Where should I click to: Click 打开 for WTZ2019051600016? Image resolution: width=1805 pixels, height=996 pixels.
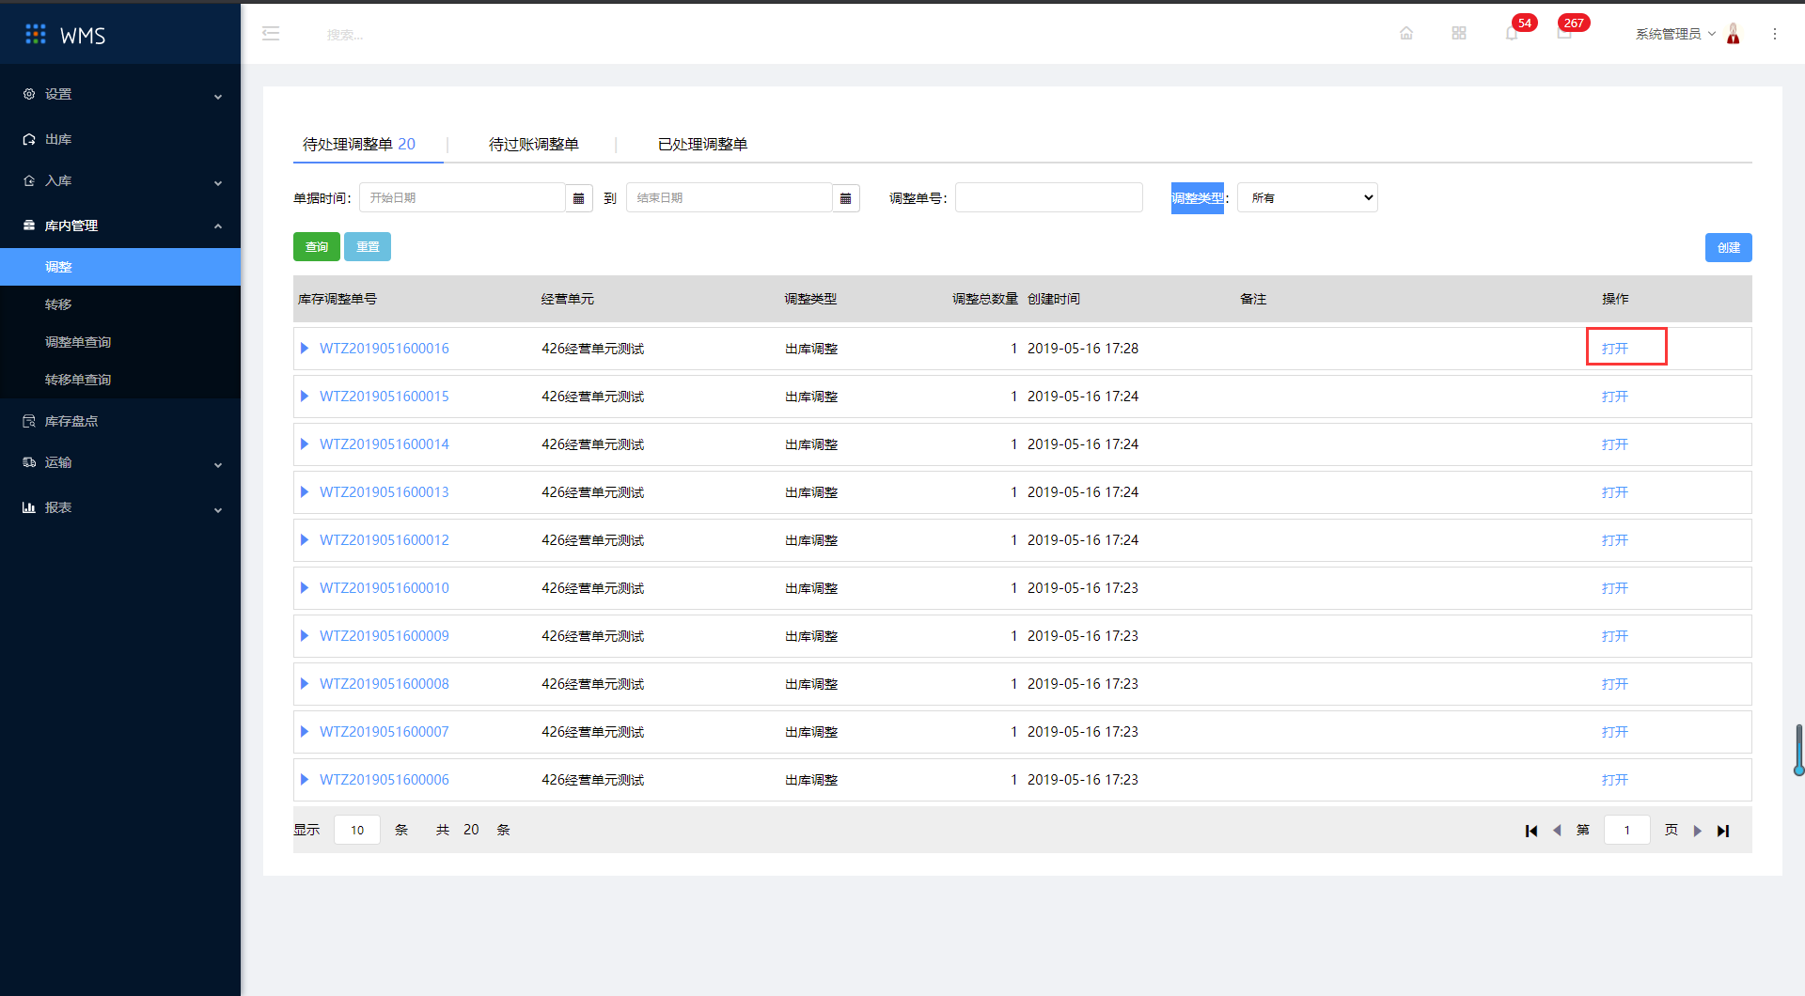coord(1615,349)
